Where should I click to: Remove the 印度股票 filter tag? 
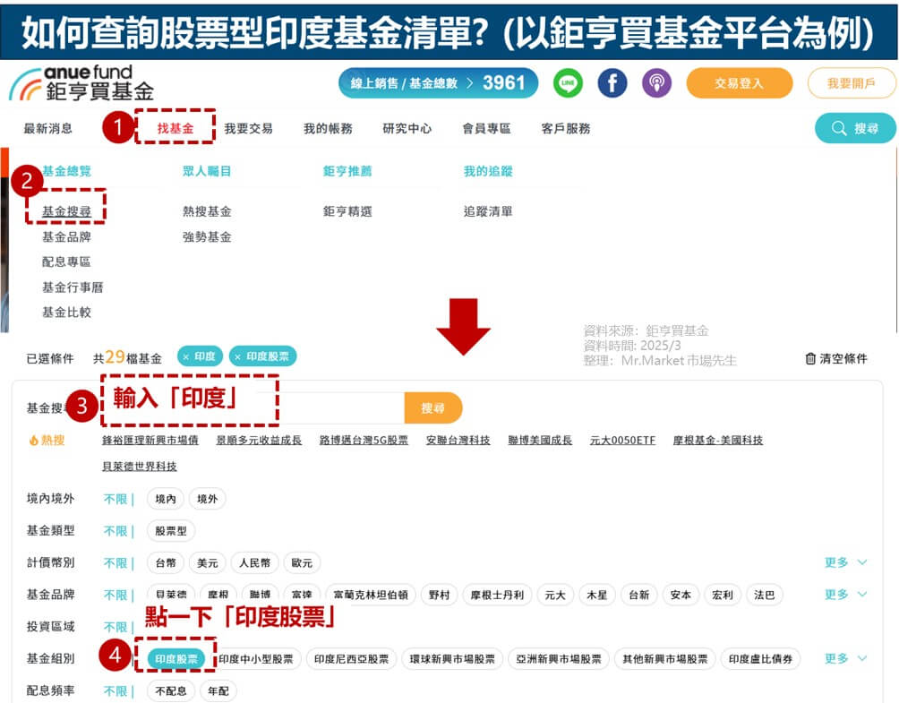click(x=238, y=356)
